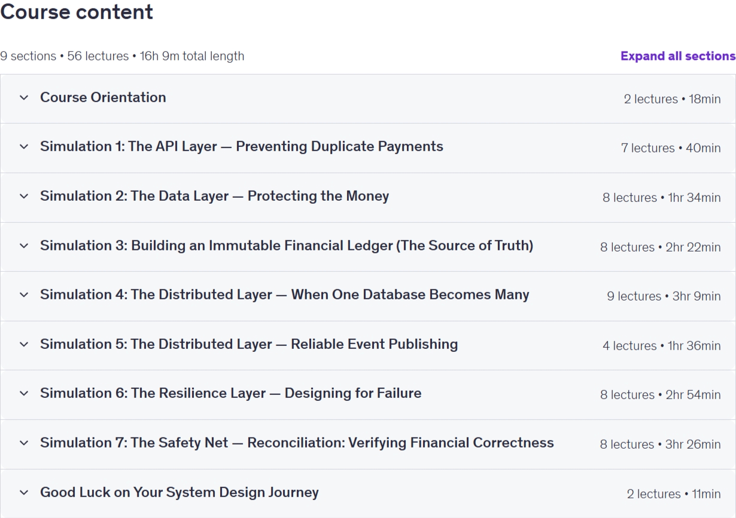Image resolution: width=736 pixels, height=518 pixels.
Task: Open Simulation 1: The API Layer title
Action: [x=242, y=147]
